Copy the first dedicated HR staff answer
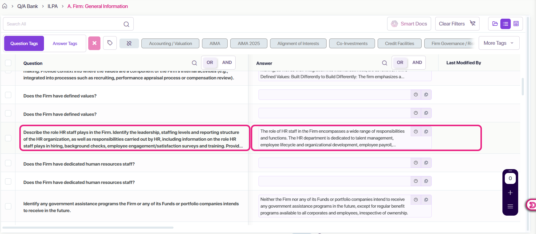The width and height of the screenshot is (536, 234). click(426, 163)
